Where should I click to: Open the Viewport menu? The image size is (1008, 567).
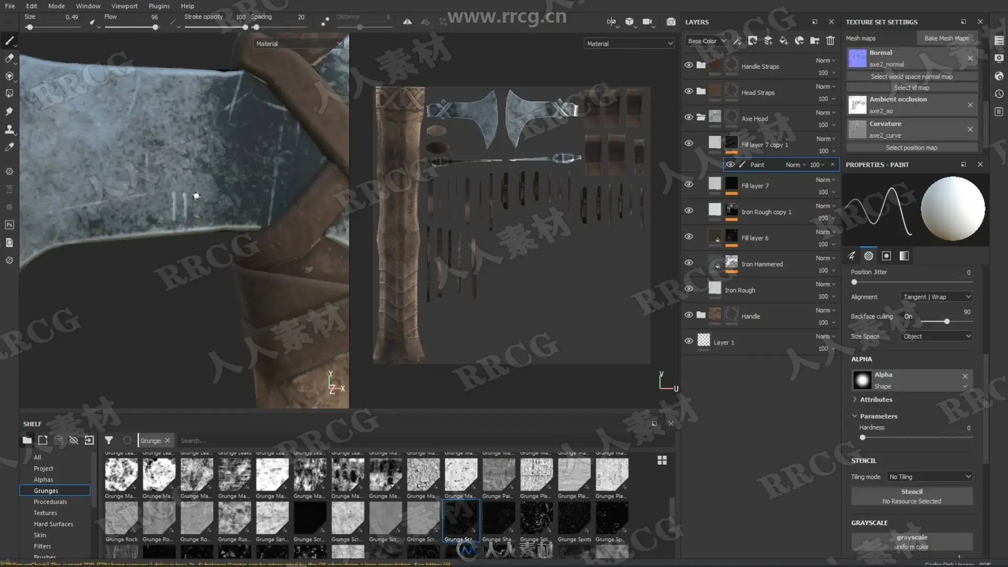pos(124,6)
